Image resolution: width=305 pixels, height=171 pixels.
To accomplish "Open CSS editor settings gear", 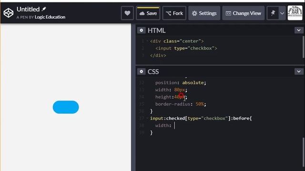I will (x=142, y=72).
